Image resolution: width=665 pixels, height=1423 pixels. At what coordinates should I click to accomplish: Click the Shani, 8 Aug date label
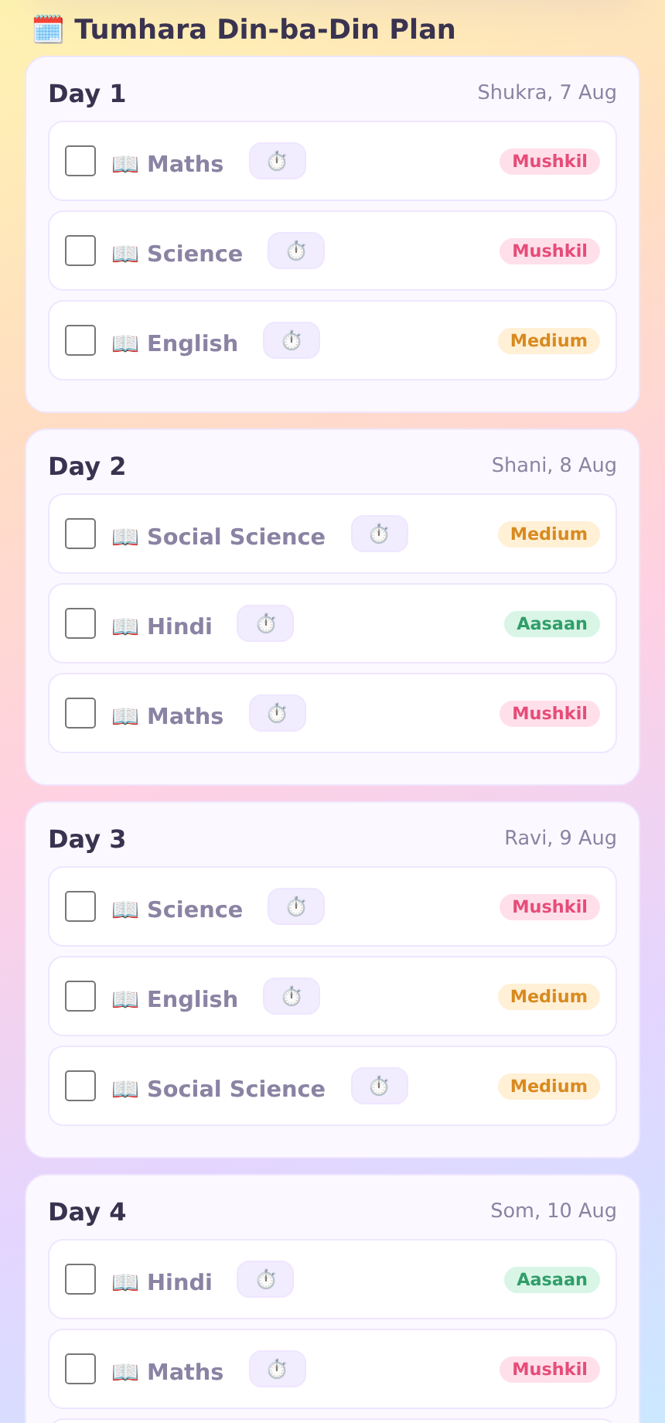[554, 465]
